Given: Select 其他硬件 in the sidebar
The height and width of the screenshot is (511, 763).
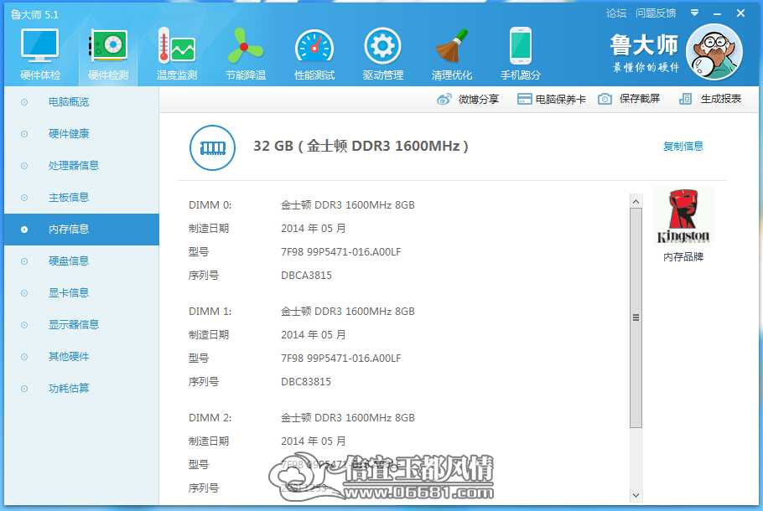Looking at the screenshot, I should [82, 357].
